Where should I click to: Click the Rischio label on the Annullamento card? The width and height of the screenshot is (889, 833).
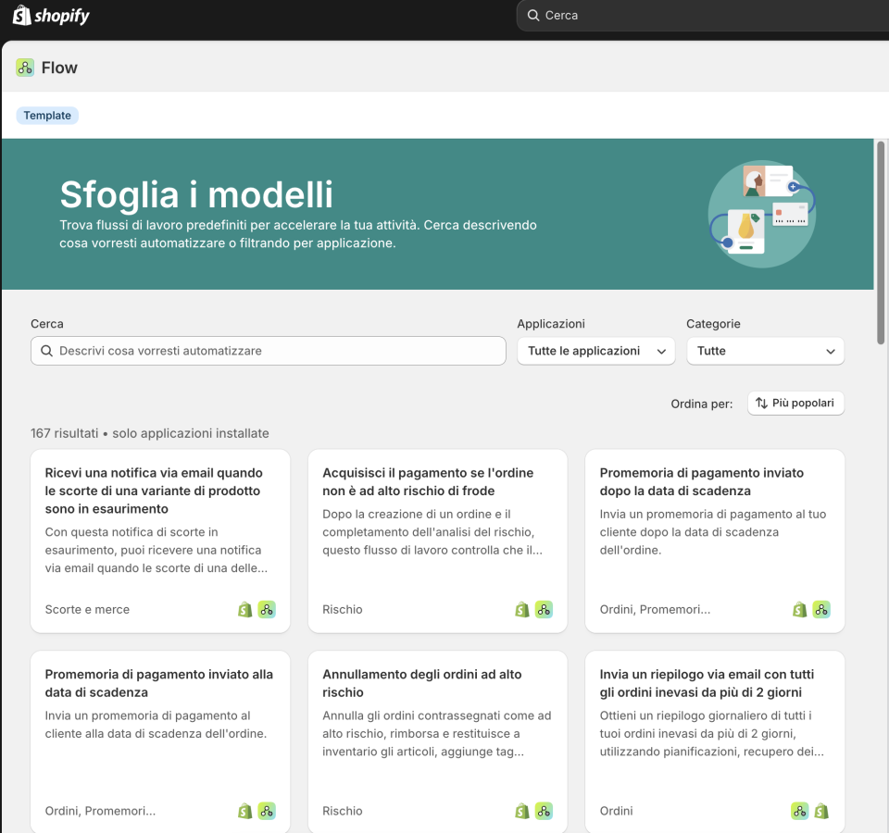[x=343, y=811]
